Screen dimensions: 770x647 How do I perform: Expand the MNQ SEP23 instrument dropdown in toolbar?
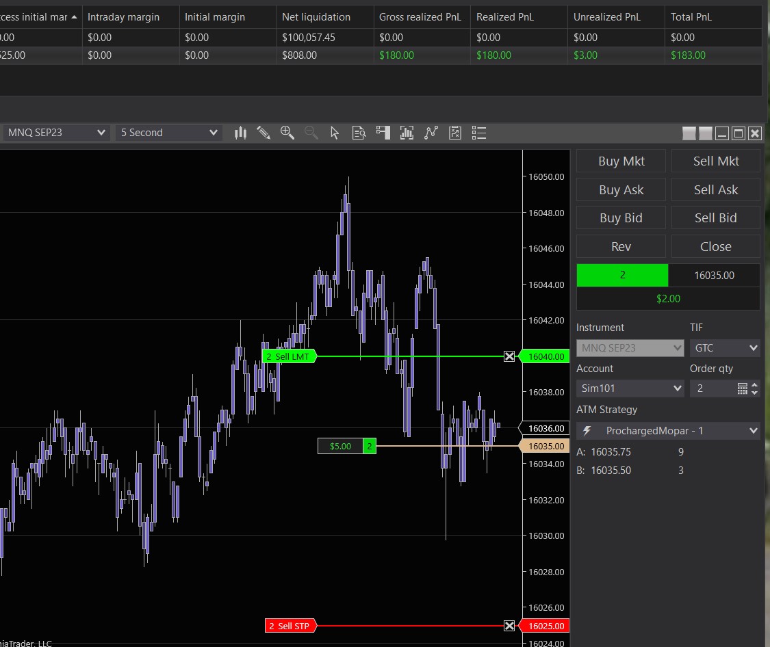pyautogui.click(x=56, y=133)
